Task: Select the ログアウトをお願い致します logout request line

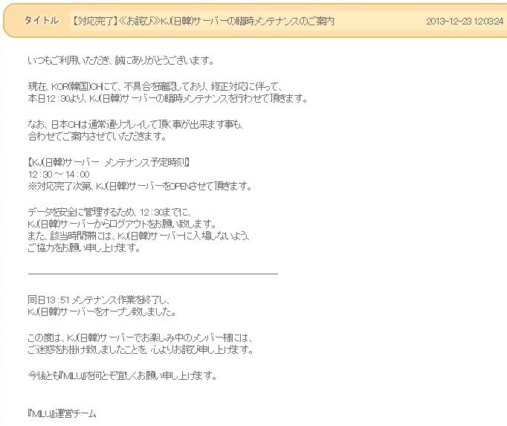Action: click(122, 224)
